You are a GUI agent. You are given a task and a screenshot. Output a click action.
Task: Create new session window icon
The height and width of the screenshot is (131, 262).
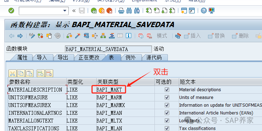pyautogui.click(x=184, y=11)
